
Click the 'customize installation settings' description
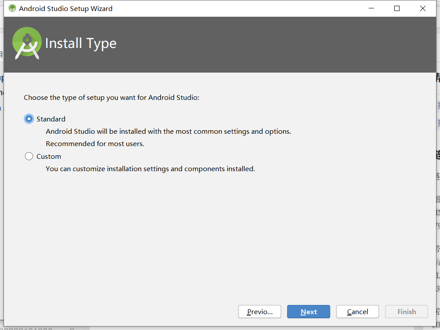[150, 169]
